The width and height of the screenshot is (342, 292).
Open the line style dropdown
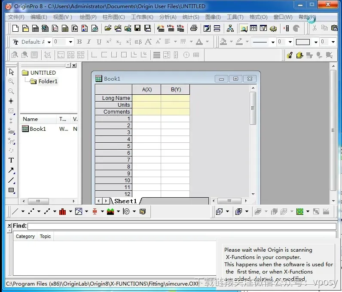tap(273, 42)
